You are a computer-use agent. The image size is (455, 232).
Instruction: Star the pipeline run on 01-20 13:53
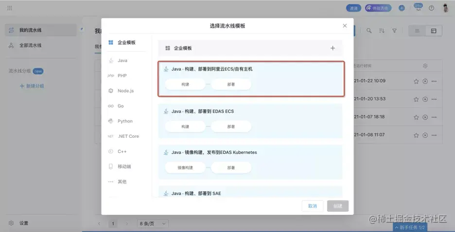(x=416, y=99)
